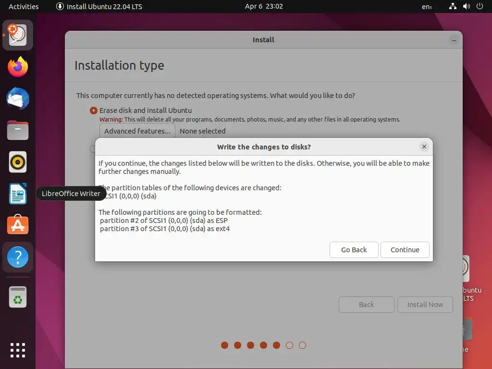The height and width of the screenshot is (369, 492).
Task: Open the en keyboard layout menu
Action: point(427,6)
